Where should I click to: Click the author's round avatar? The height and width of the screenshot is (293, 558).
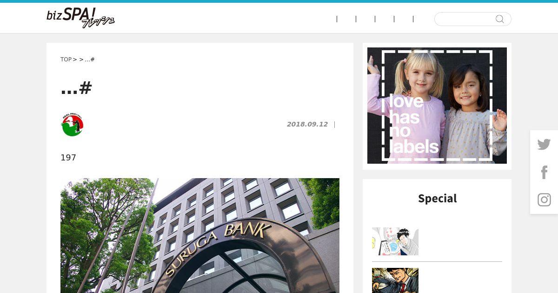(x=72, y=124)
